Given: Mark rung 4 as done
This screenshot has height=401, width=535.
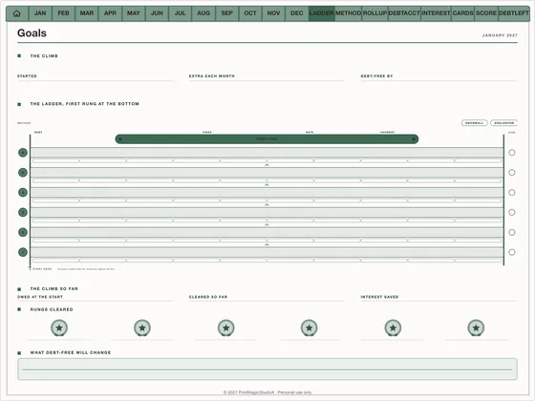Looking at the screenshot, I should (512, 192).
